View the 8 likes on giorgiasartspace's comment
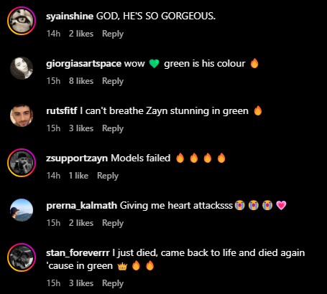The image size is (327, 294). pyautogui.click(x=81, y=81)
